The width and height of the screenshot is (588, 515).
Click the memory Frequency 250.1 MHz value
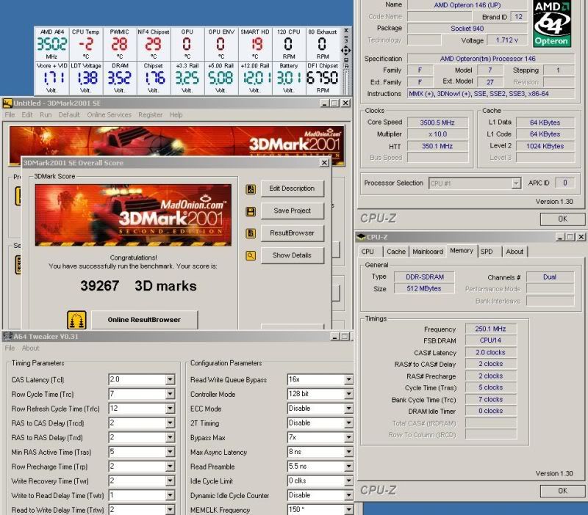pos(490,329)
